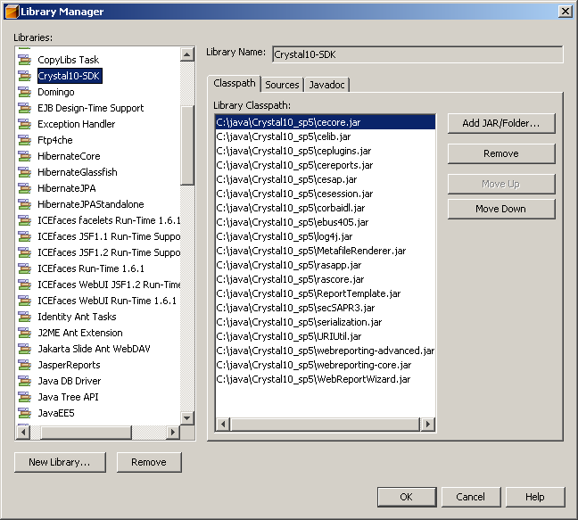The image size is (578, 520).
Task: Click the New Library button
Action: [x=60, y=462]
